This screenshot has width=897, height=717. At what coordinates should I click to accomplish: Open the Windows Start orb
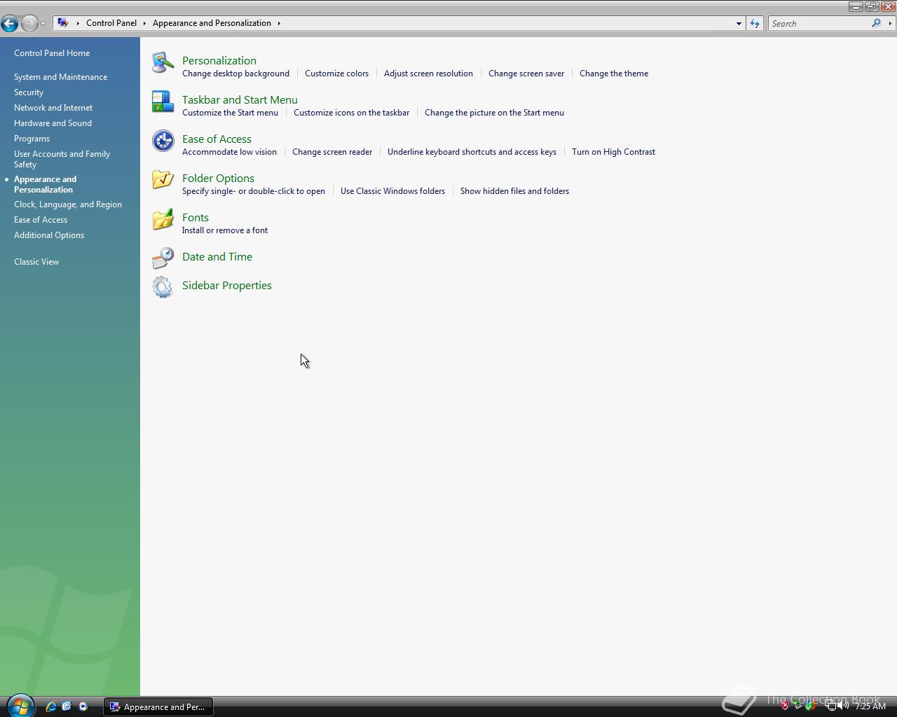(x=20, y=706)
